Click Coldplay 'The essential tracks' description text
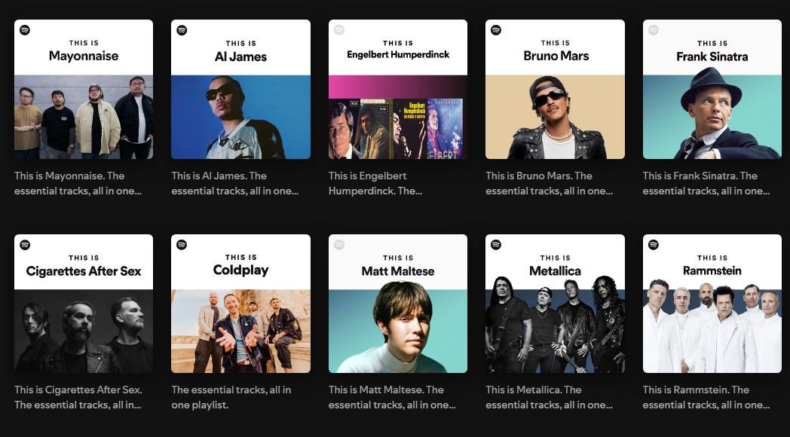Image resolution: width=790 pixels, height=437 pixels. click(230, 397)
